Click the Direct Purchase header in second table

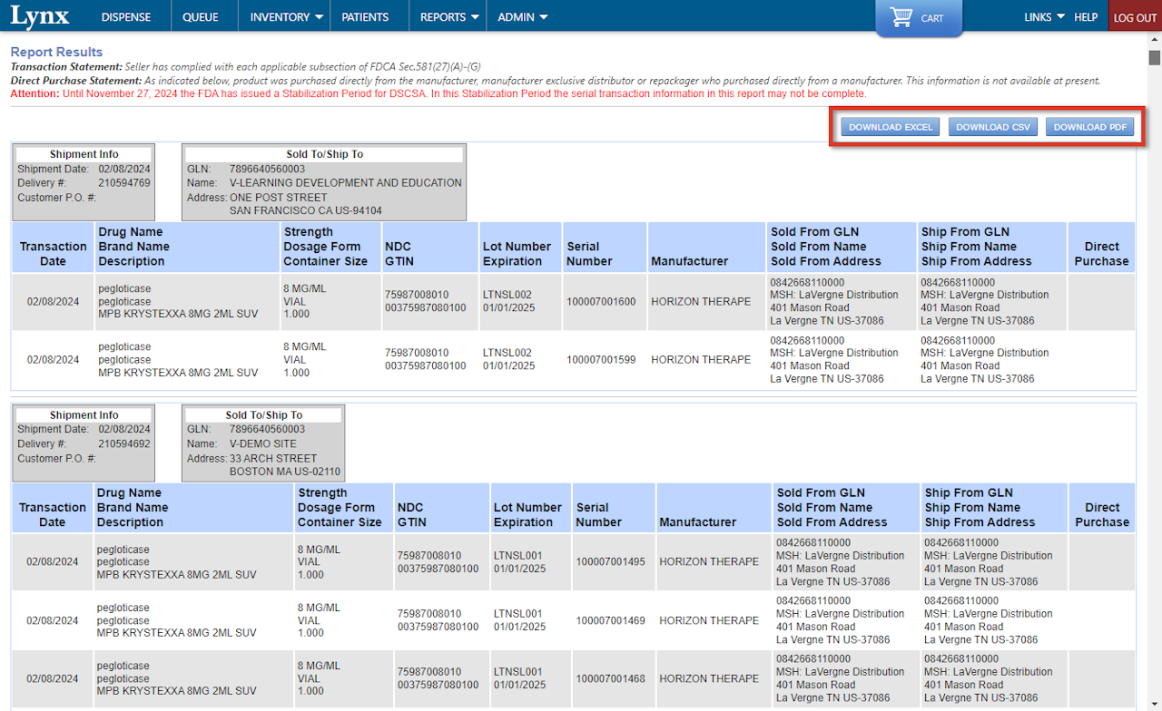1101,515
